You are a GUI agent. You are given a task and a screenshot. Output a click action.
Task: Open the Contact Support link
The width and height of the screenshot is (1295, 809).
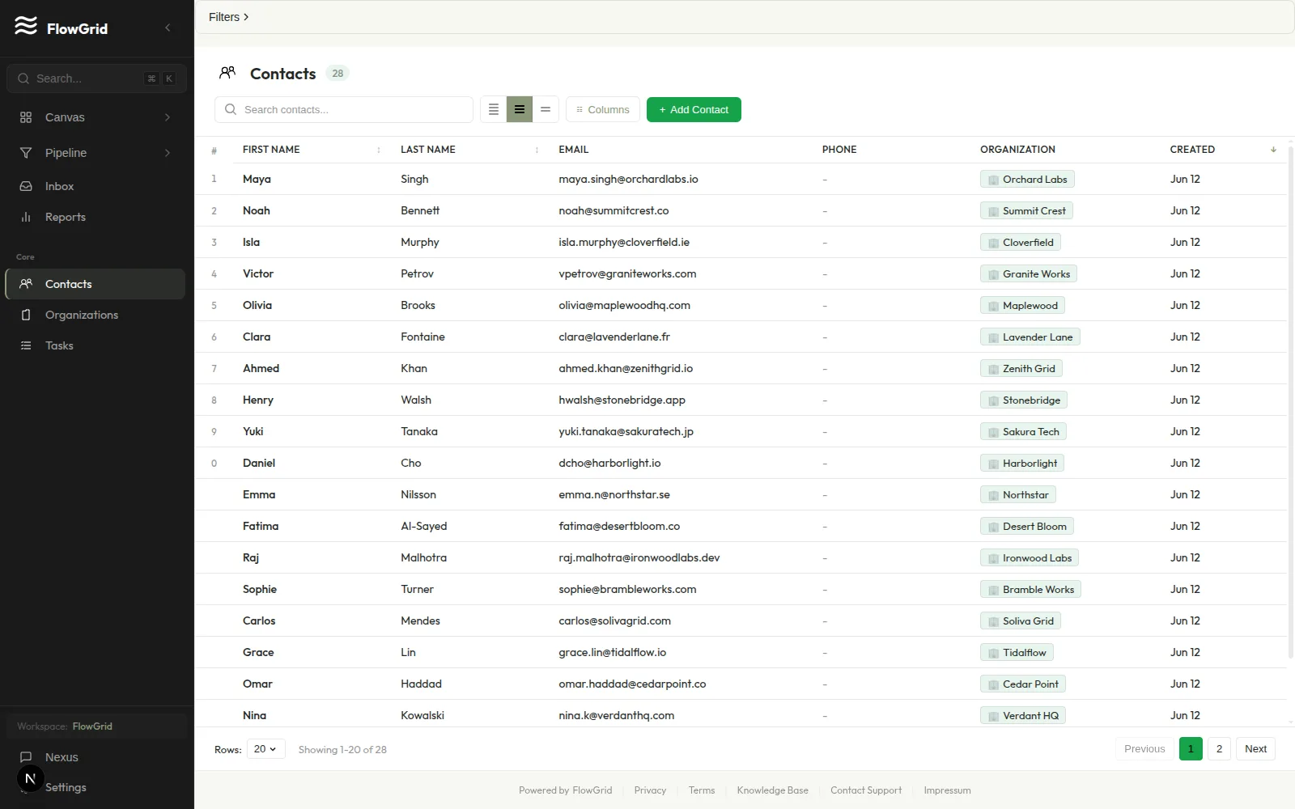tap(866, 790)
